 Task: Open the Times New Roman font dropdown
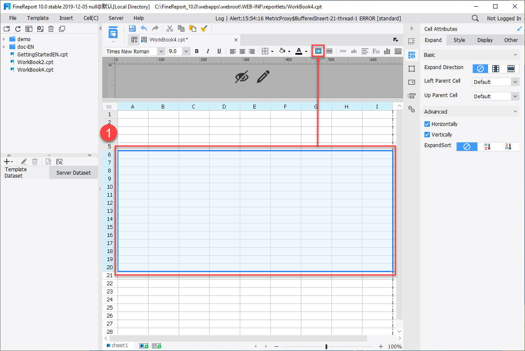160,51
